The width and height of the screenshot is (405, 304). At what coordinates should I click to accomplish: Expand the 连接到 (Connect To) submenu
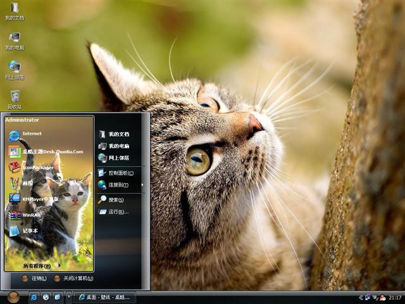point(118,185)
